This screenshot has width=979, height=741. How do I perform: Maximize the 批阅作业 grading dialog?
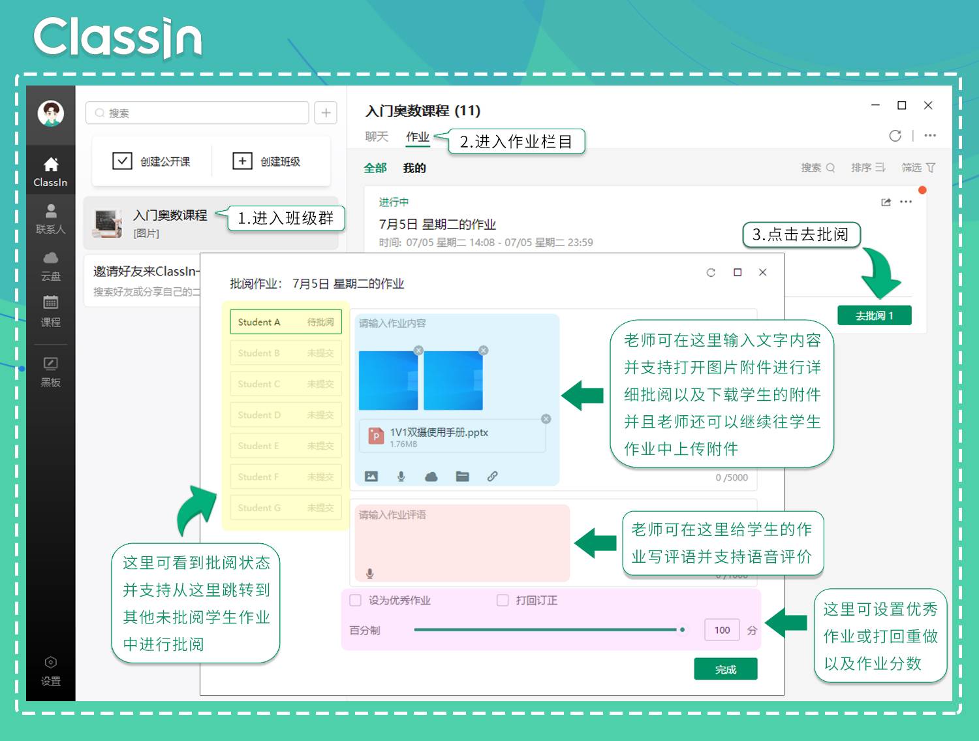coord(738,272)
